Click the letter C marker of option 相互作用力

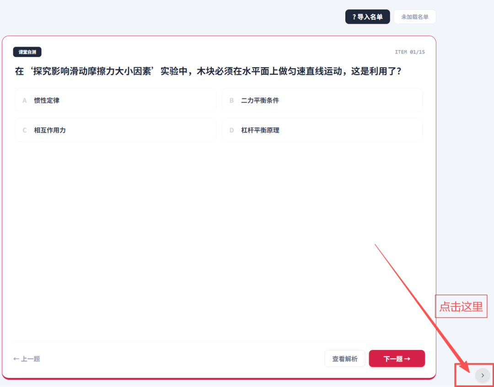point(24,130)
